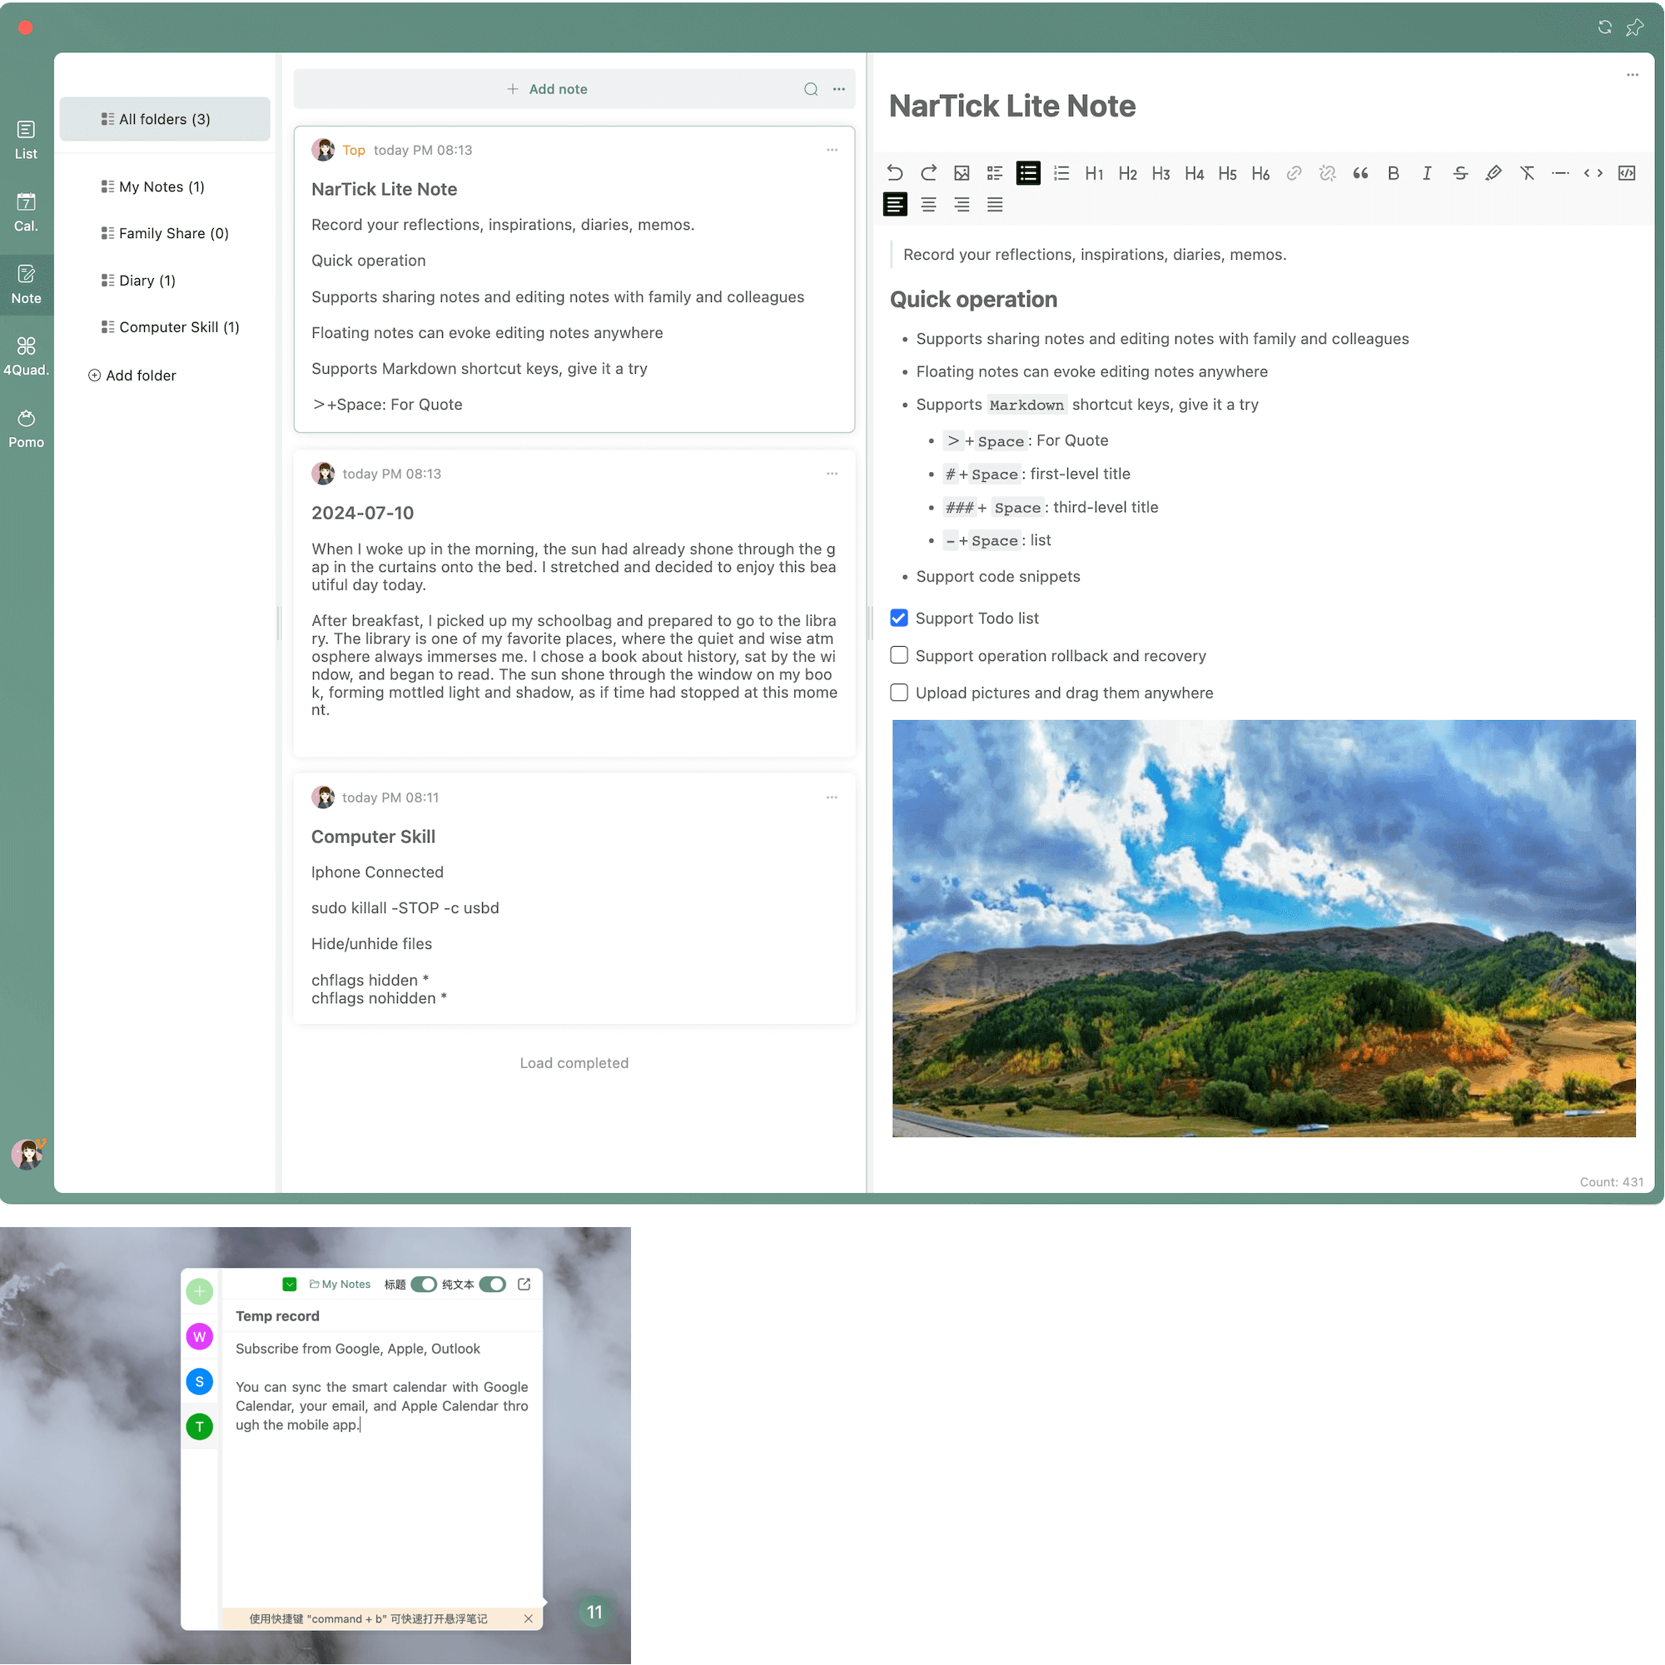Open the editor's top-right ellipsis menu
Image resolution: width=1665 pixels, height=1665 pixels.
1632,75
